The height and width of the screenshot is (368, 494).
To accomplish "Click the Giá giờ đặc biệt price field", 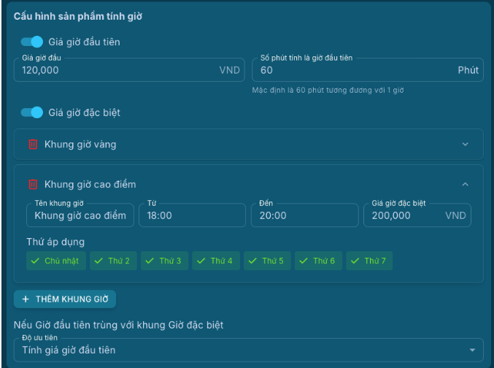I will click(404, 215).
